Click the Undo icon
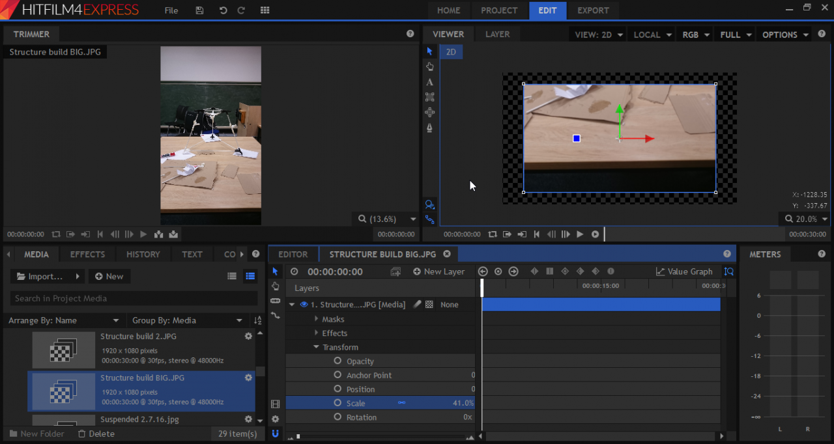 (223, 10)
